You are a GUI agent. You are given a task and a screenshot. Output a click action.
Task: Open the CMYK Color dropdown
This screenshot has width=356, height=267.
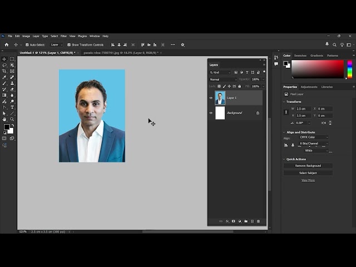point(314,137)
